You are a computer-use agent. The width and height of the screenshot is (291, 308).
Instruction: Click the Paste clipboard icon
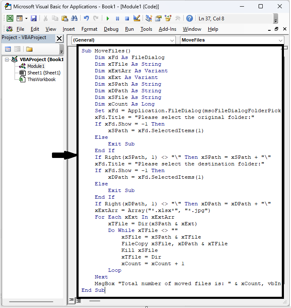click(x=64, y=18)
